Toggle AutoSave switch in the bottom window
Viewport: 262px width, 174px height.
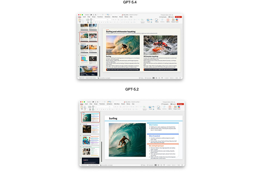[93, 102]
